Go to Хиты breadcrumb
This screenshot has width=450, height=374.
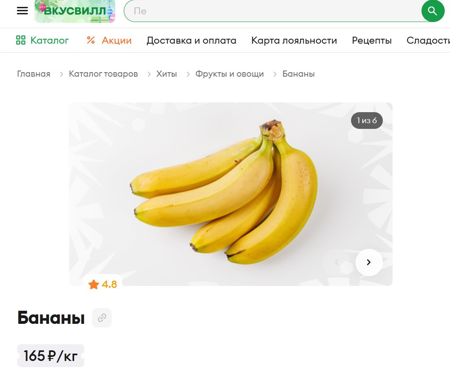pyautogui.click(x=167, y=74)
